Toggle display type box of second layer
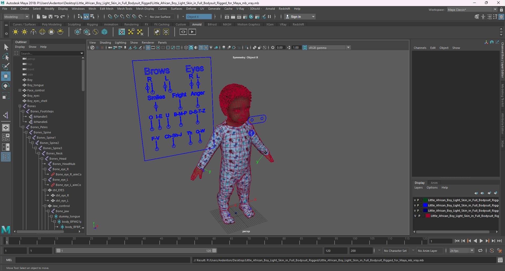 (421, 205)
